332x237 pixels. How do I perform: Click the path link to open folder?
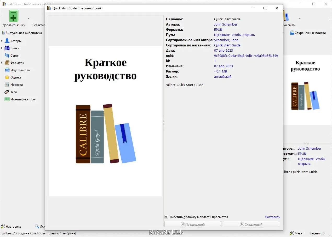pos(234,35)
